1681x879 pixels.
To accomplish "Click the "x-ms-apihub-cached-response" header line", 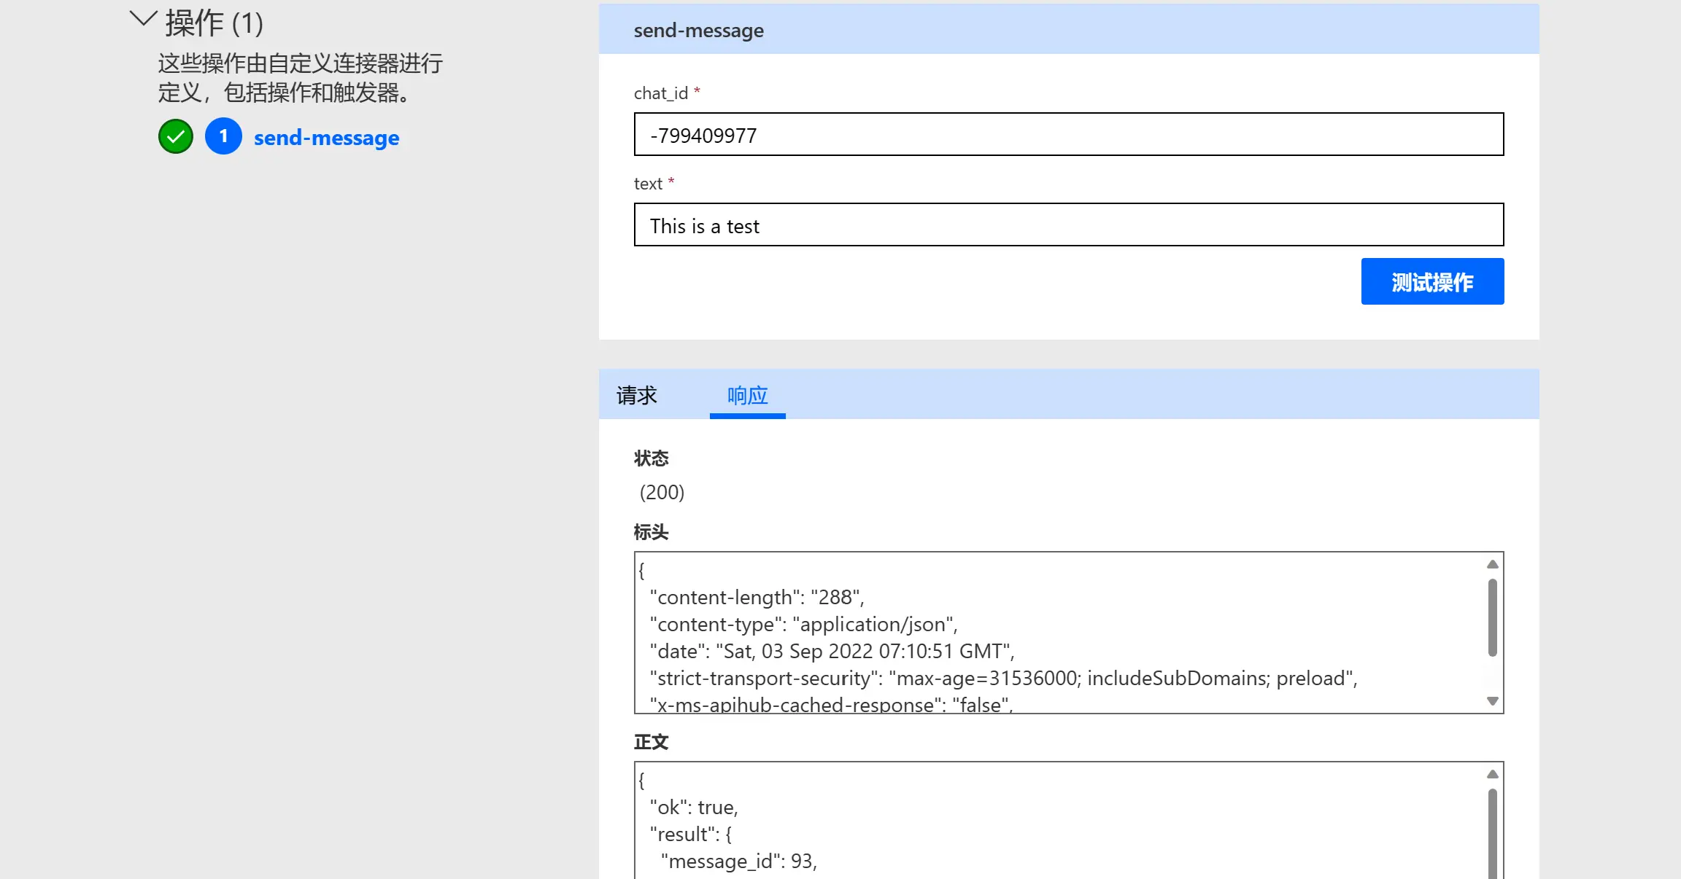I will 832,704.
